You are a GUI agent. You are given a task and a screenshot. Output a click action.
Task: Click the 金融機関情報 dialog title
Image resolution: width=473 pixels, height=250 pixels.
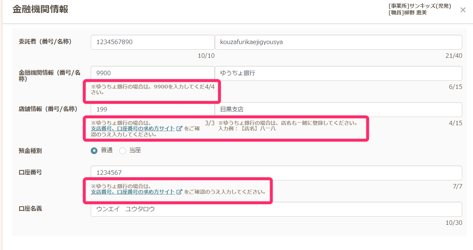40,10
